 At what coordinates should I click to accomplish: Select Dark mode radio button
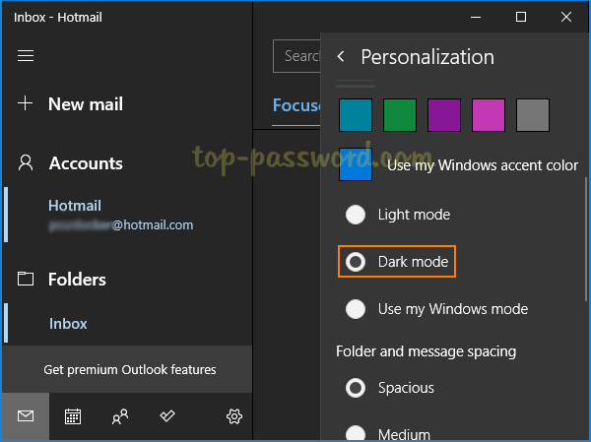coord(356,262)
